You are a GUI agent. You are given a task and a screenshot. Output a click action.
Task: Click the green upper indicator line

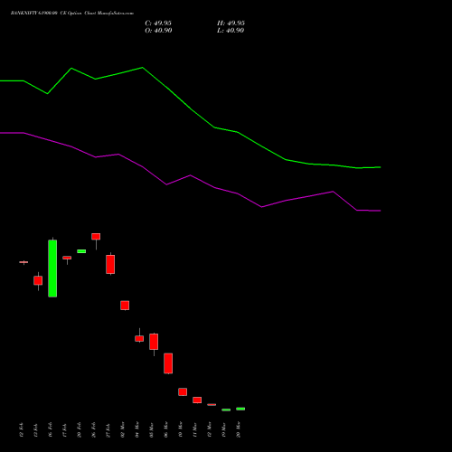pos(190,108)
